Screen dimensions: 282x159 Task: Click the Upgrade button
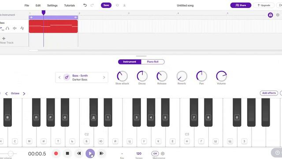(x=263, y=5)
